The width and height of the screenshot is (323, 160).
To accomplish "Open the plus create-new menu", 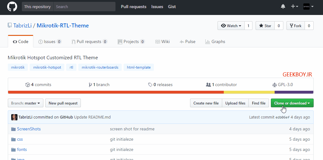I will click(295, 7).
